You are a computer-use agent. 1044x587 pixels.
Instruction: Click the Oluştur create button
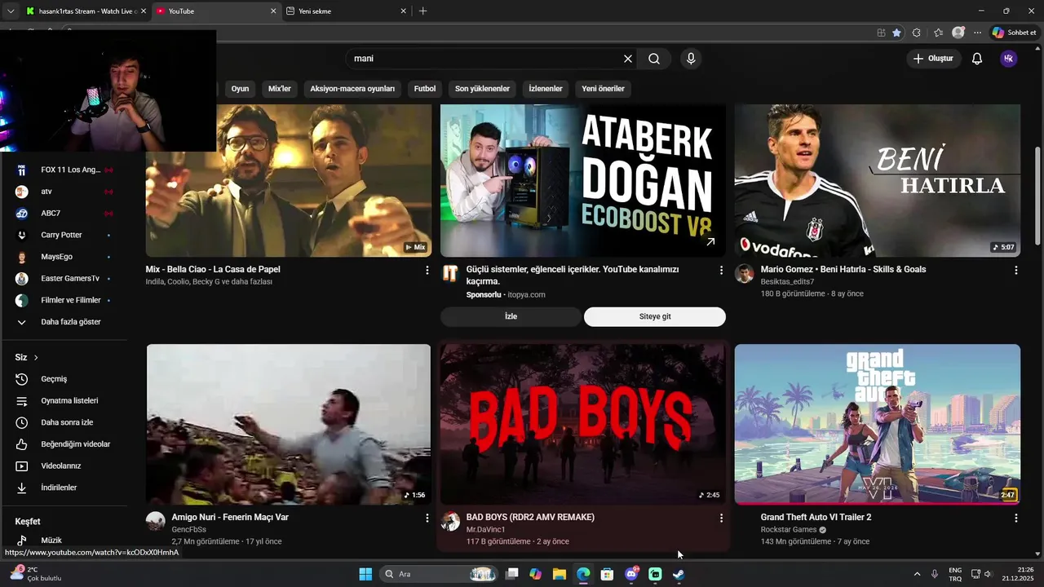point(933,59)
